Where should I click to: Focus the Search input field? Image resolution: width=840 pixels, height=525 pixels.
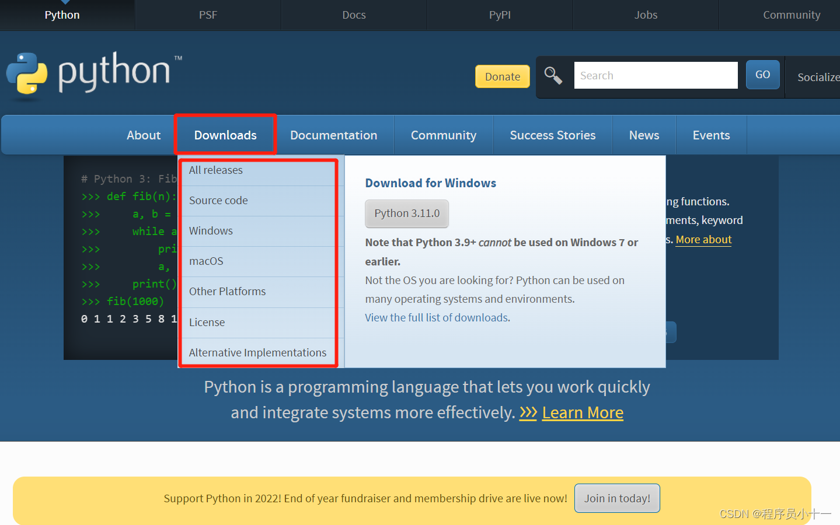click(x=656, y=75)
